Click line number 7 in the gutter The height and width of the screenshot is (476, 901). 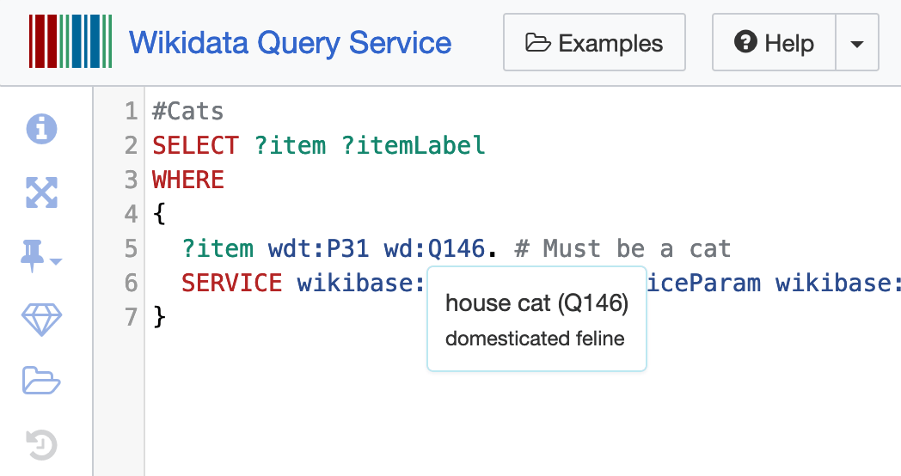click(131, 317)
